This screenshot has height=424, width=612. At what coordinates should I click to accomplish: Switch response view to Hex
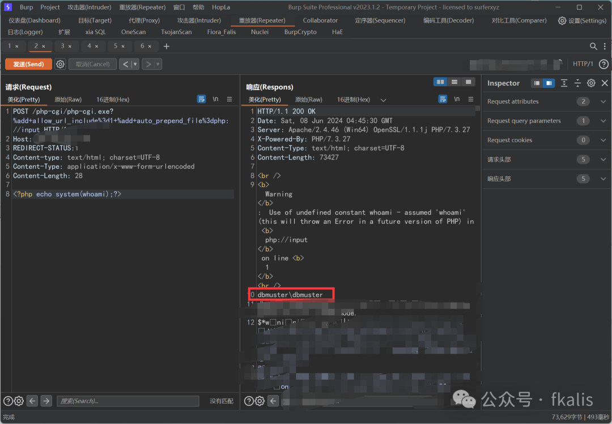point(354,100)
